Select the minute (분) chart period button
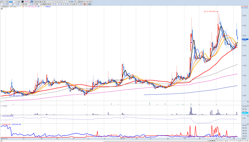 coord(40,2)
